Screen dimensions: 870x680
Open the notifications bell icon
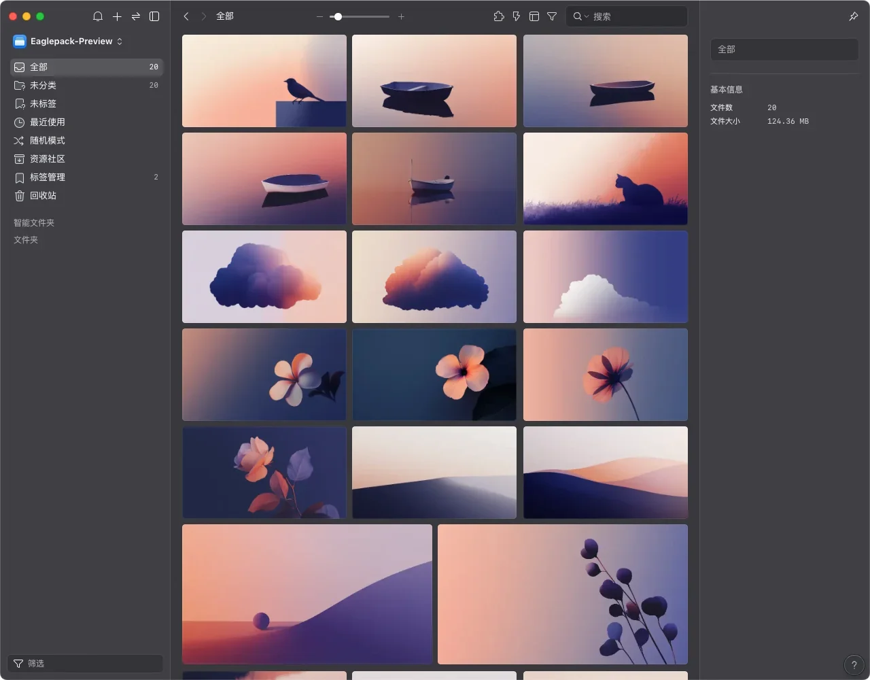[x=98, y=16]
